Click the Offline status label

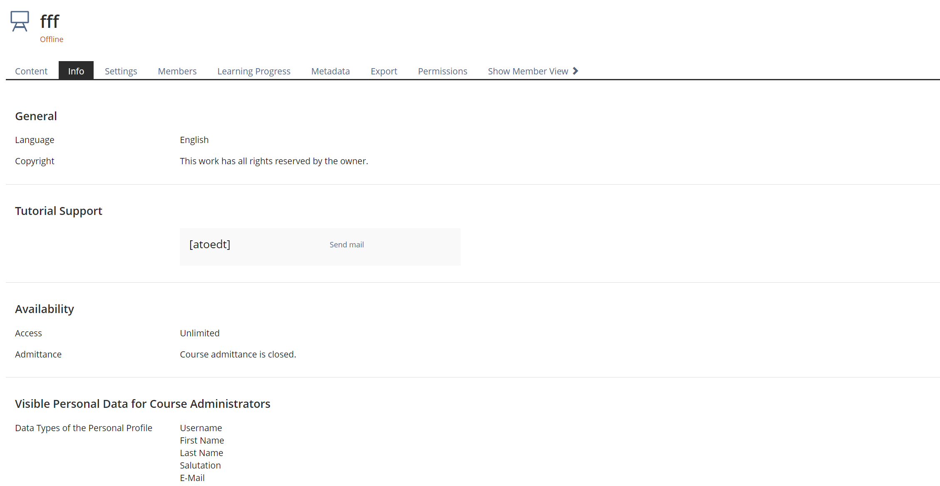52,39
